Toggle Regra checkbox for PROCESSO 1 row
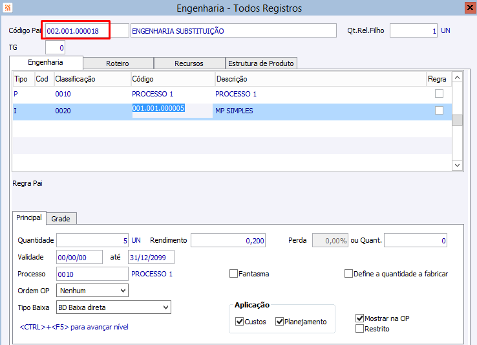 pos(439,95)
